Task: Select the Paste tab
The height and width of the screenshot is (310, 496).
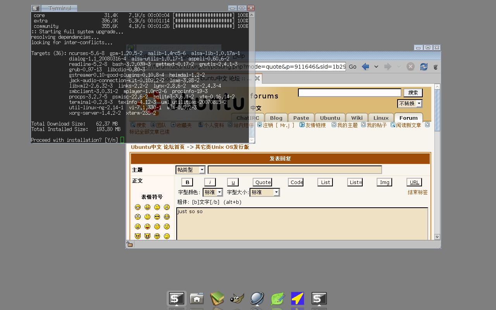Action: [301, 118]
